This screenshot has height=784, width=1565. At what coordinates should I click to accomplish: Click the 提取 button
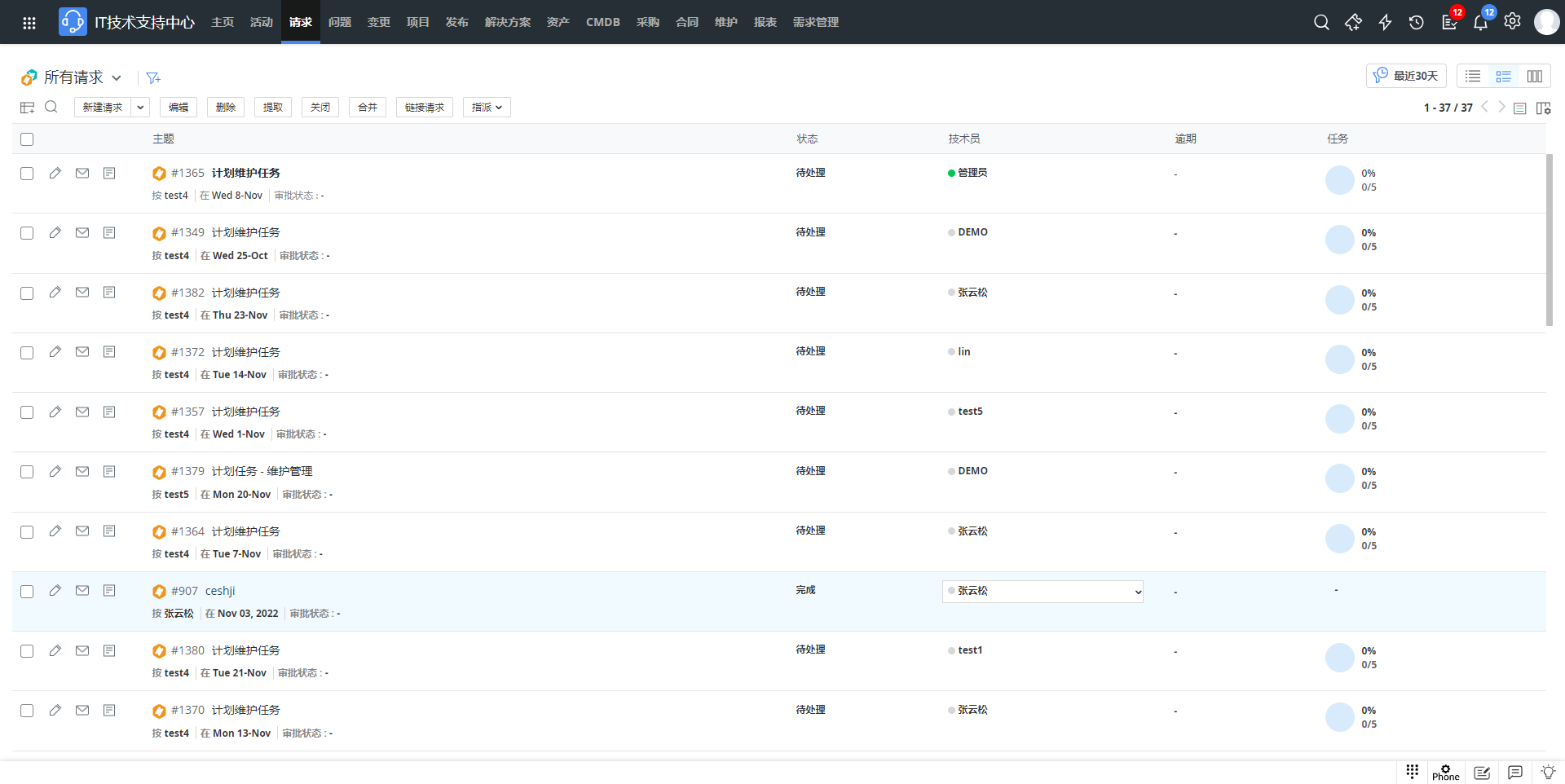(273, 107)
